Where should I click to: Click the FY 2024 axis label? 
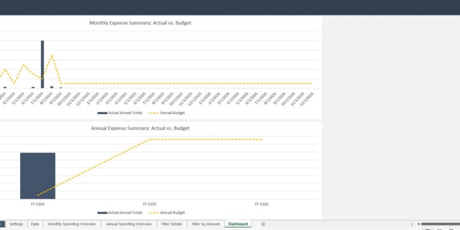click(x=38, y=204)
